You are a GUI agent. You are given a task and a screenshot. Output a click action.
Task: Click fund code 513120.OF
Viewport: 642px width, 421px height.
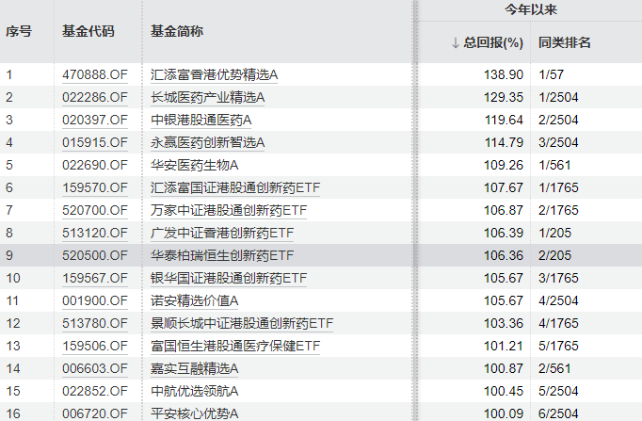click(x=94, y=233)
